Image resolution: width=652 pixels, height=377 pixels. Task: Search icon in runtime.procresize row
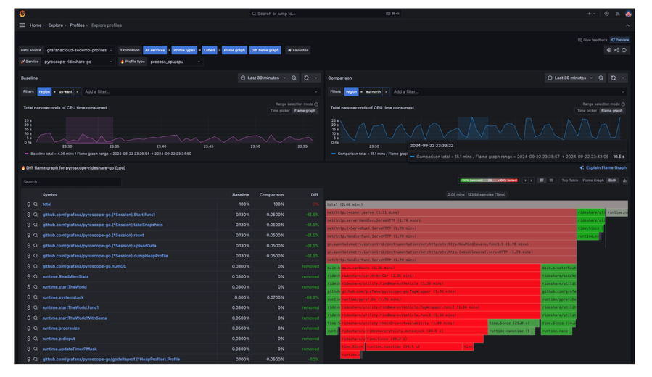point(36,328)
